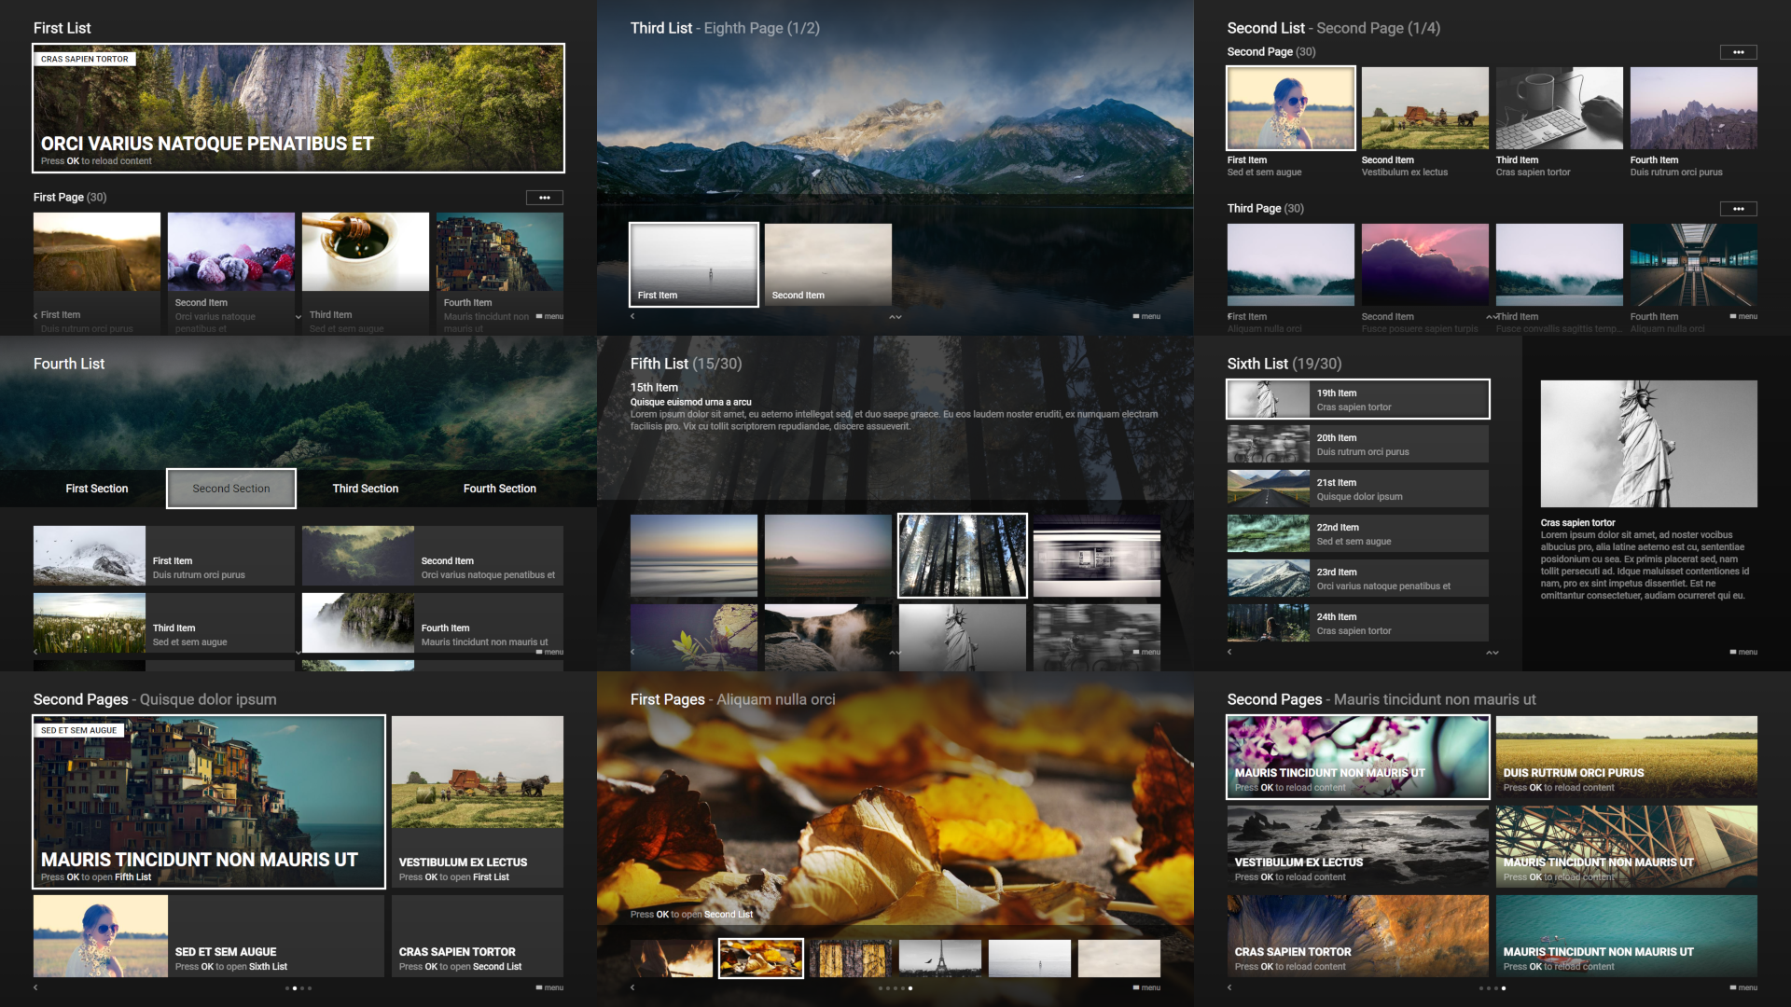Select the Third Section tab in Fourth List

click(x=366, y=489)
